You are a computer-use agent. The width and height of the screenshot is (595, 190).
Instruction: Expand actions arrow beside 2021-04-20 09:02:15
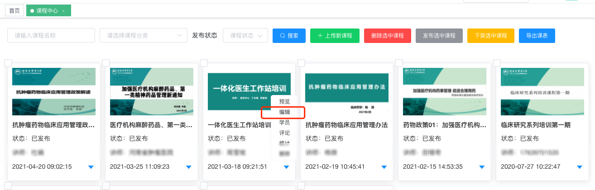[x=91, y=167]
